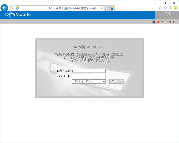This screenshot has width=179, height=143.
Task: Minimize the browser window
Action: [155, 3]
